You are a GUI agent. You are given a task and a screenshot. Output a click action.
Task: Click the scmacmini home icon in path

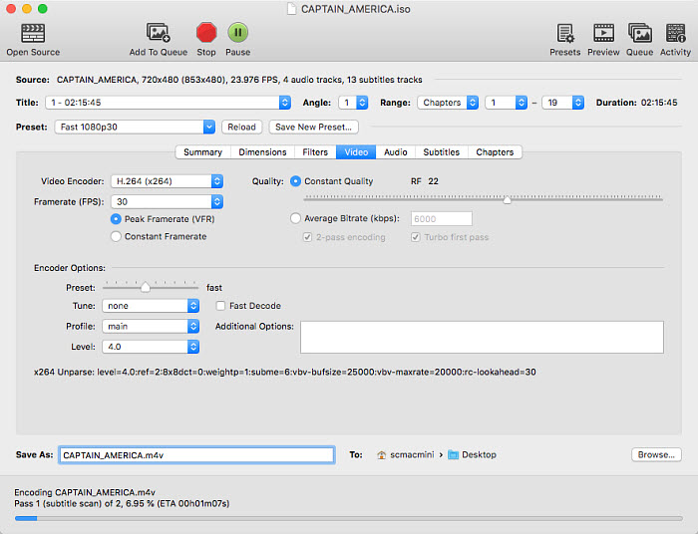(382, 455)
